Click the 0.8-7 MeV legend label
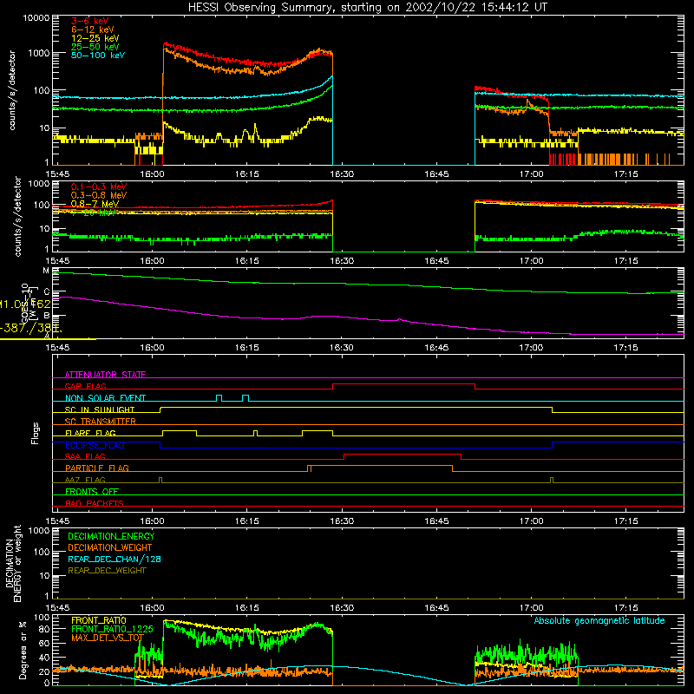Image resolution: width=694 pixels, height=694 pixels. pos(95,204)
